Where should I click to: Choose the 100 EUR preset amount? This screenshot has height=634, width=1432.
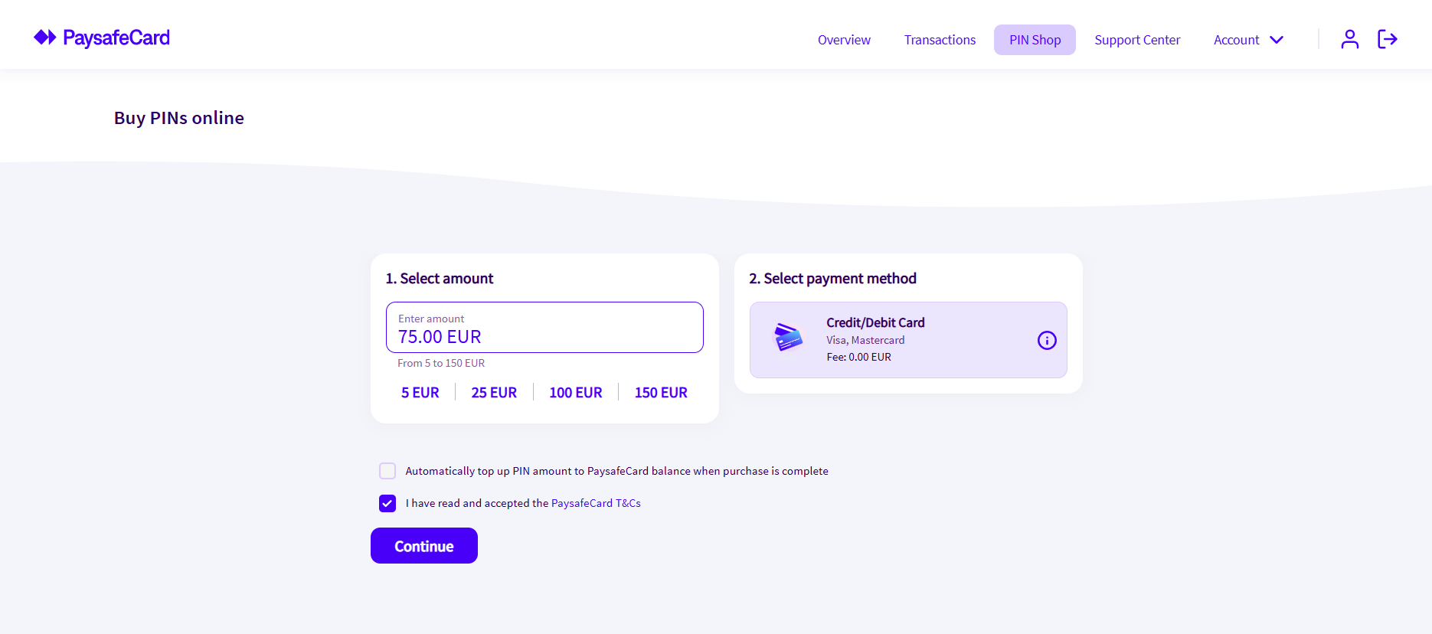pos(576,393)
